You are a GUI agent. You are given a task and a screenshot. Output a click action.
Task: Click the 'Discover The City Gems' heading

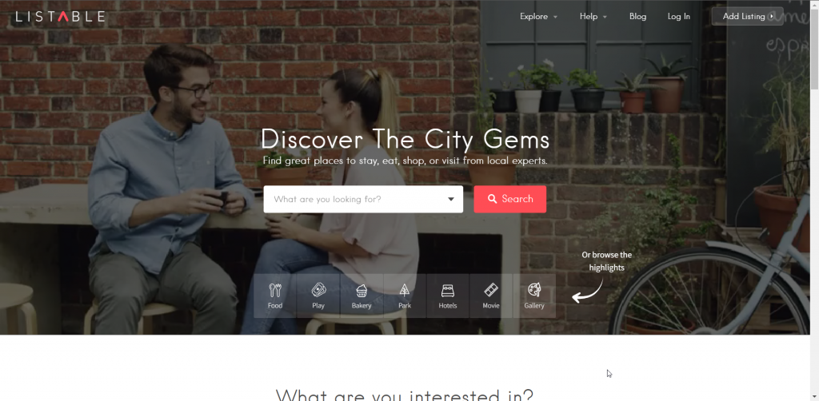(405, 140)
